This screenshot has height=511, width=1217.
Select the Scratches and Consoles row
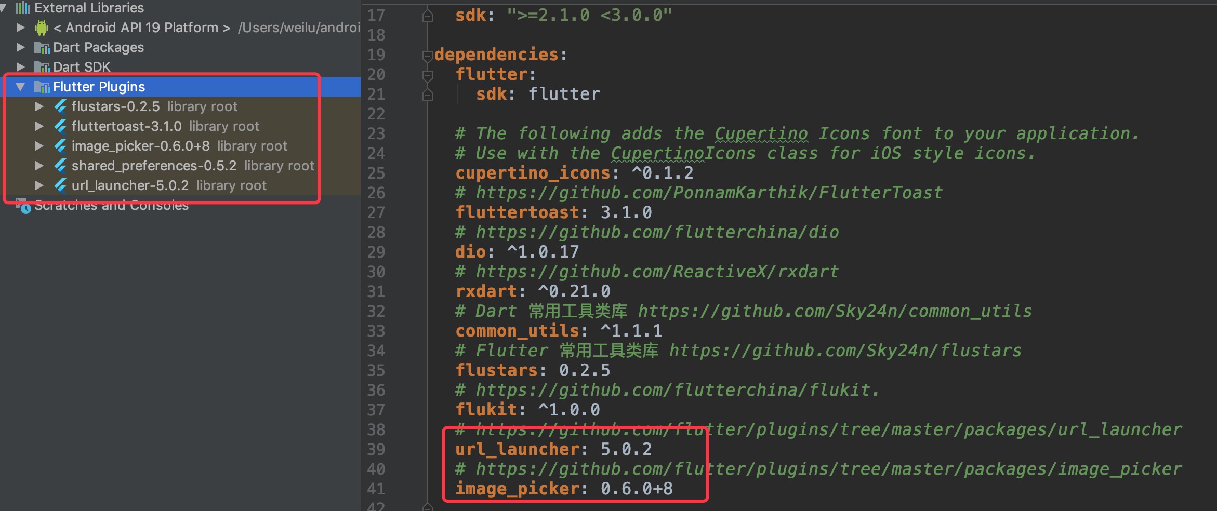click(x=180, y=206)
